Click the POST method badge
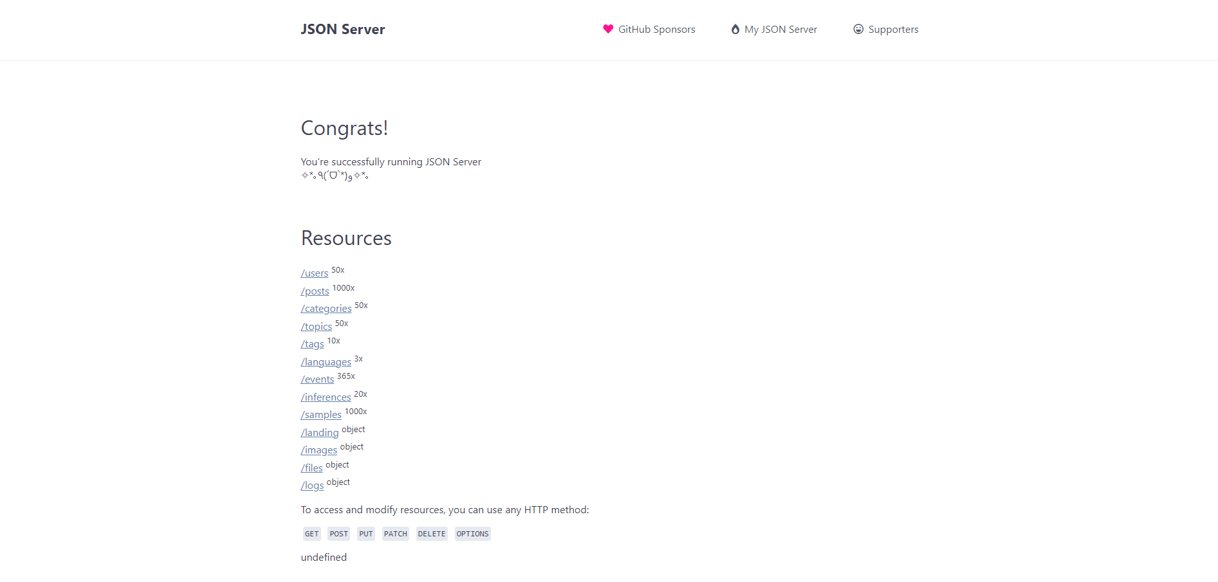This screenshot has width=1218, height=582. 339,534
